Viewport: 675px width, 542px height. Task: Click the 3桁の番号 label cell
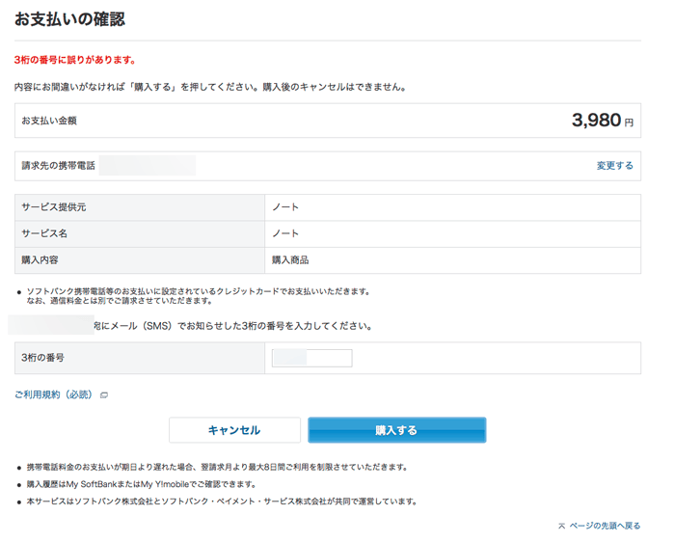pyautogui.click(x=140, y=358)
